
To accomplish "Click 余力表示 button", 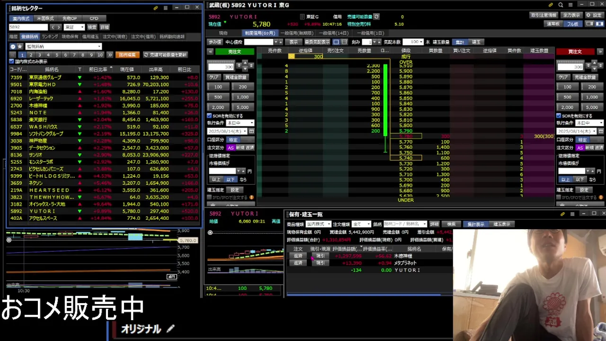I will pyautogui.click(x=571, y=15).
